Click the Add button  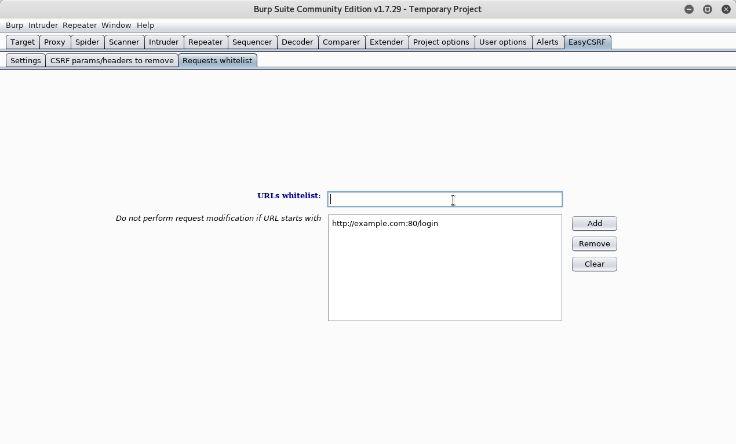(x=595, y=224)
